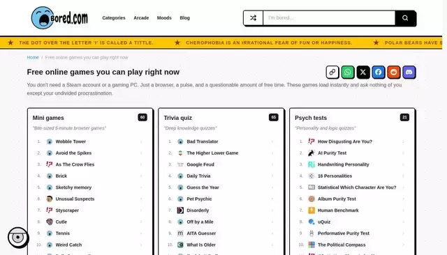The height and width of the screenshot is (255, 447).
Task: Click the Trivia quiz count badge 65
Action: coord(273,117)
